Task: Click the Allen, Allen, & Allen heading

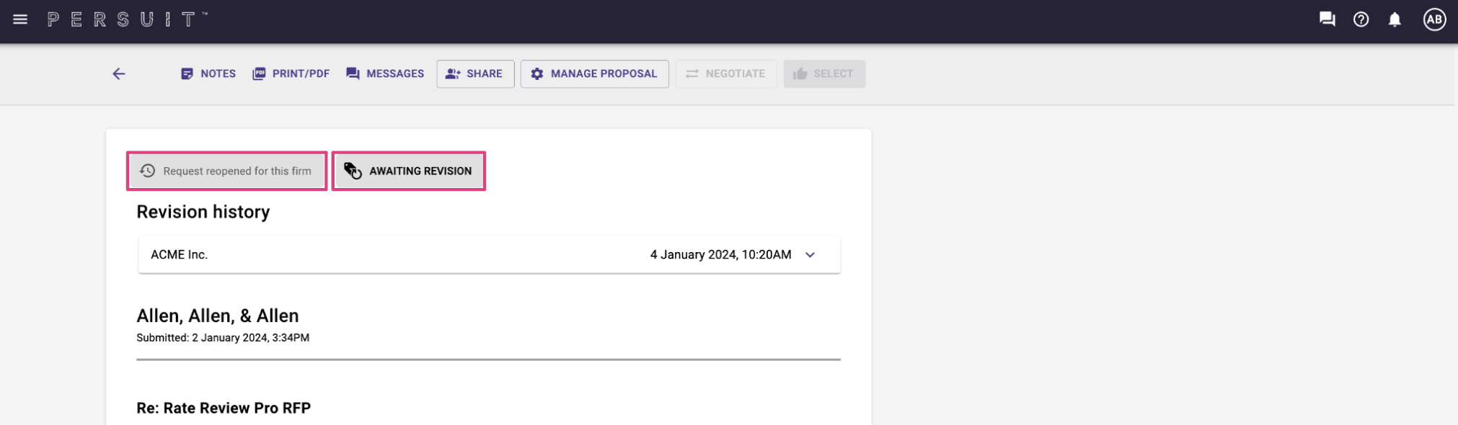Action: tap(218, 316)
